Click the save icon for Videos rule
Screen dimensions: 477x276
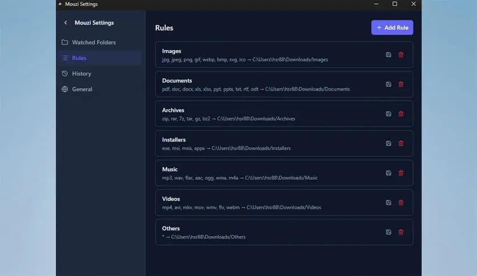(389, 202)
